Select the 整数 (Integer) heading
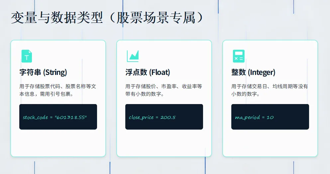330x174 pixels. point(253,72)
